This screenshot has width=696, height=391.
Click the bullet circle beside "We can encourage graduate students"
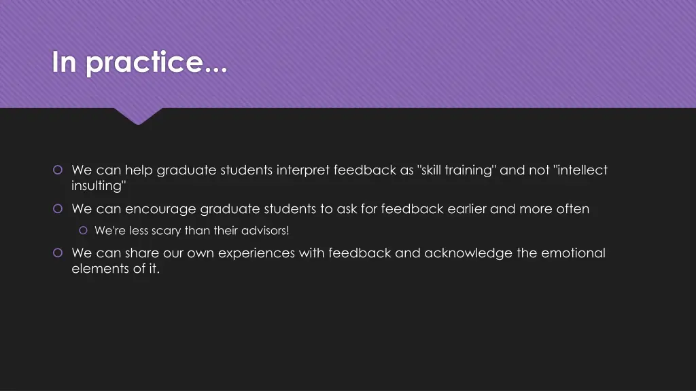coord(58,208)
